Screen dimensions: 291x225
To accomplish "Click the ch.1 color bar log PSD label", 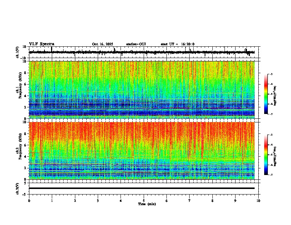I will (275, 96).
